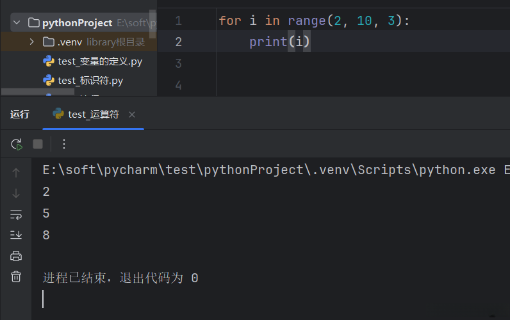Click line number 3 in the editor gutter
This screenshot has height=320, width=510.
pyautogui.click(x=177, y=63)
